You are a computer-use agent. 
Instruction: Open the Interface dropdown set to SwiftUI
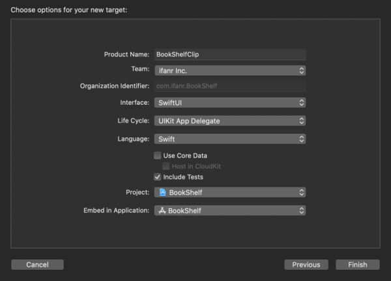pyautogui.click(x=228, y=103)
